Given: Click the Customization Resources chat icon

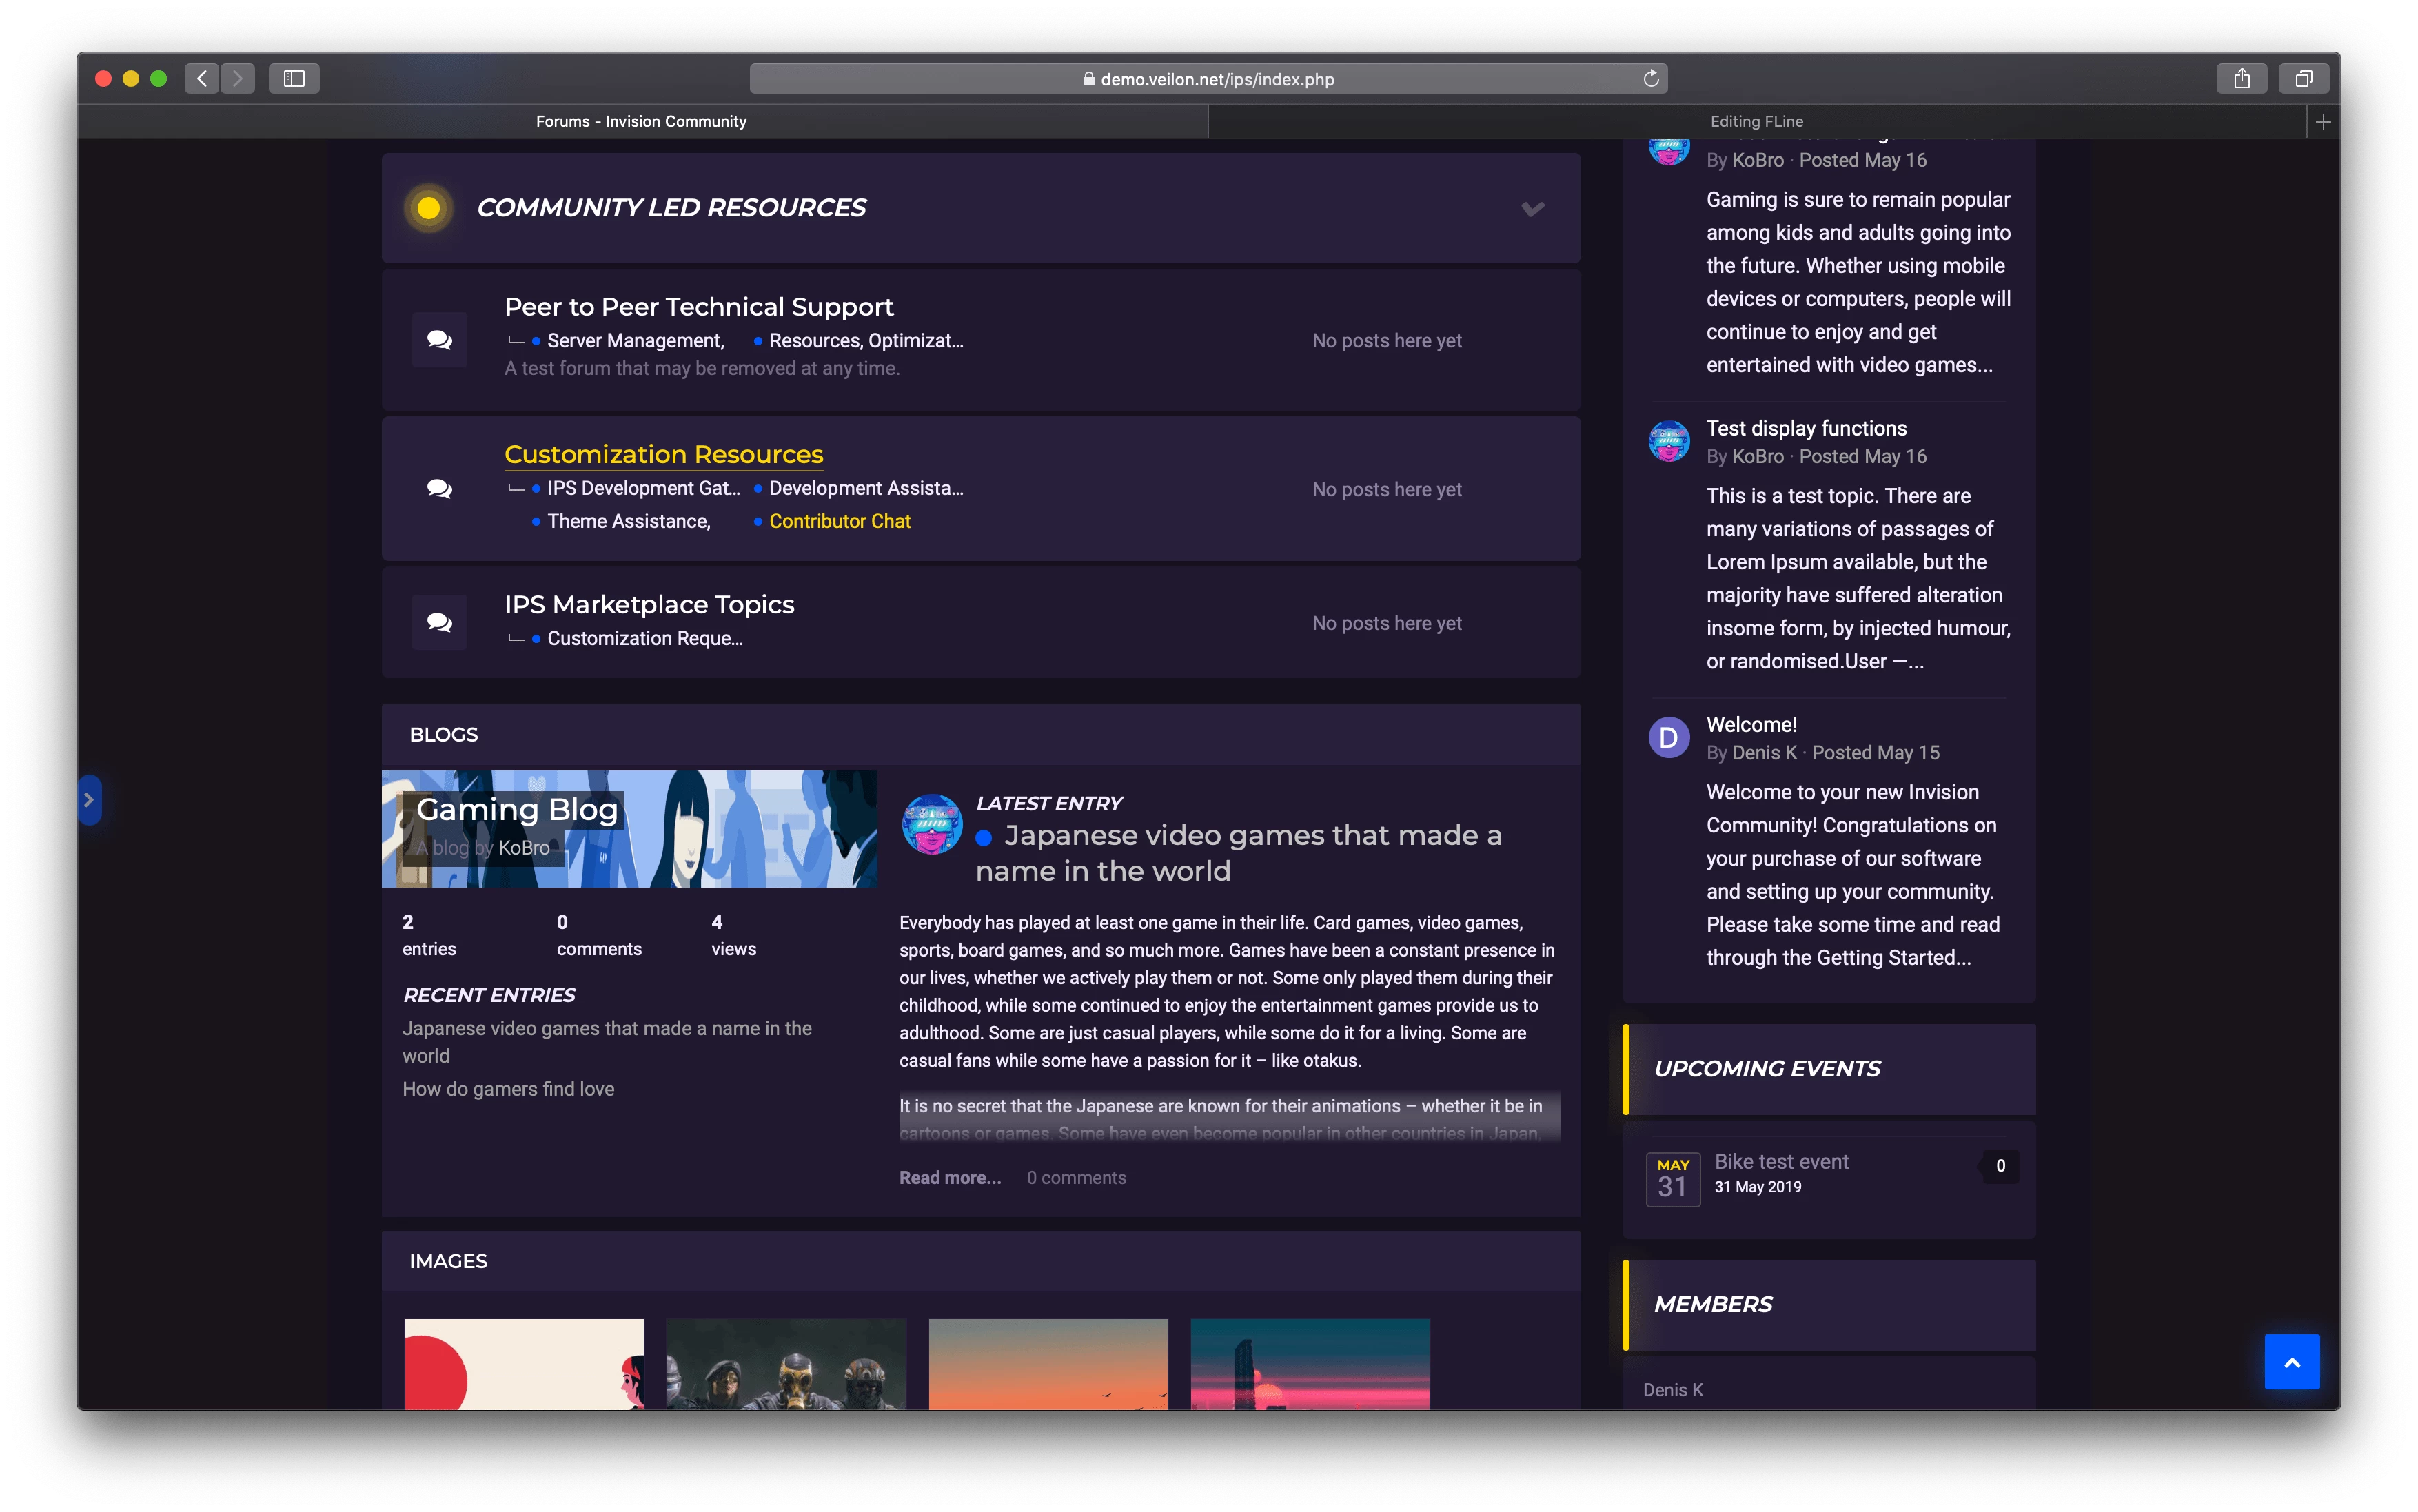Looking at the screenshot, I should point(439,489).
